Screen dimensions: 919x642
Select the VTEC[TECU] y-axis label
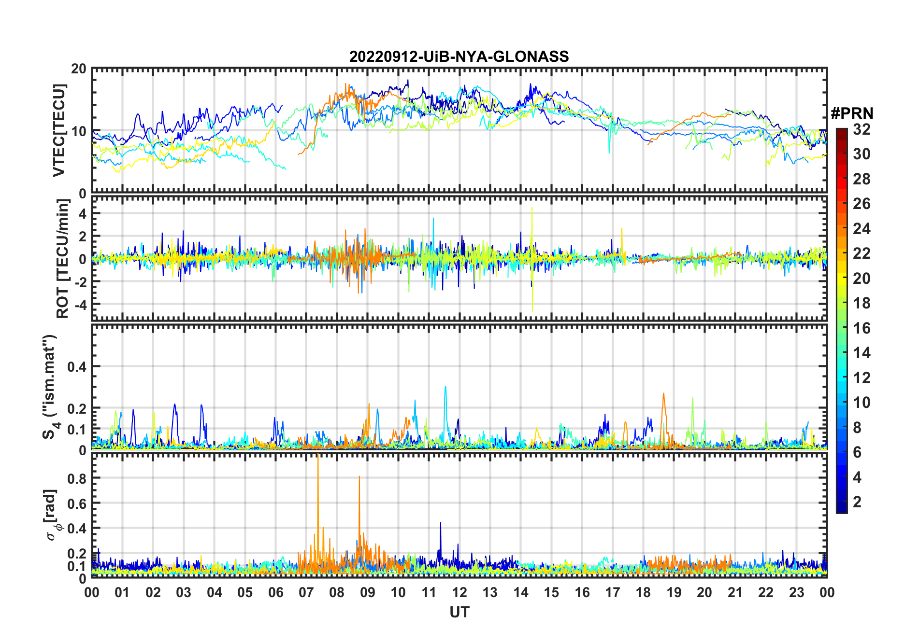coord(59,130)
